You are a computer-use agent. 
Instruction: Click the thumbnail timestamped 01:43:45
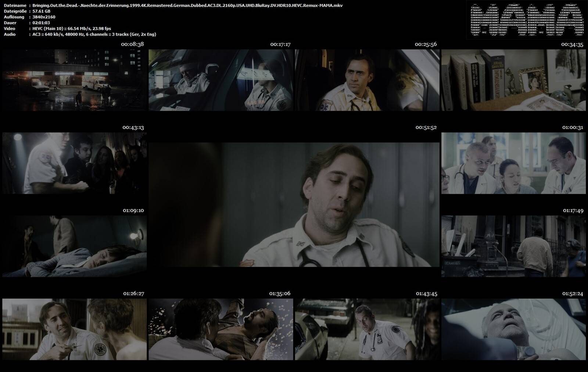coord(367,329)
